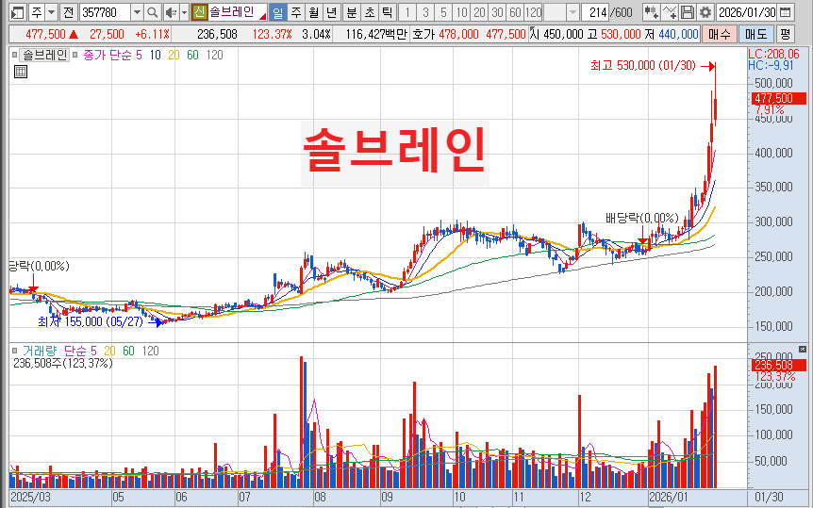Expand the empty custom interval combo box
This screenshot has height=508, width=813.
[x=572, y=12]
